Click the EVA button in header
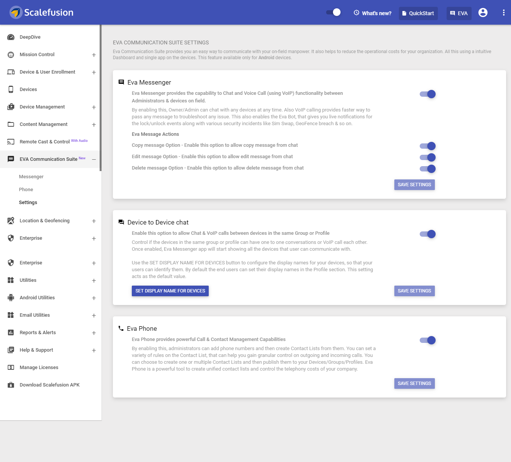This screenshot has width=511, height=462. pyautogui.click(x=459, y=13)
